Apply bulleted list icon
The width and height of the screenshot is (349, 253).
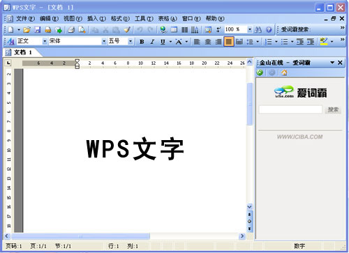coord(284,42)
